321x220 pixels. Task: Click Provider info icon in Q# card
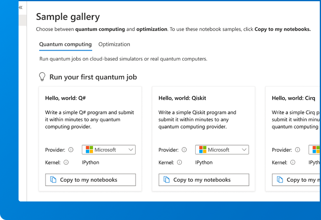pyautogui.click(x=71, y=150)
